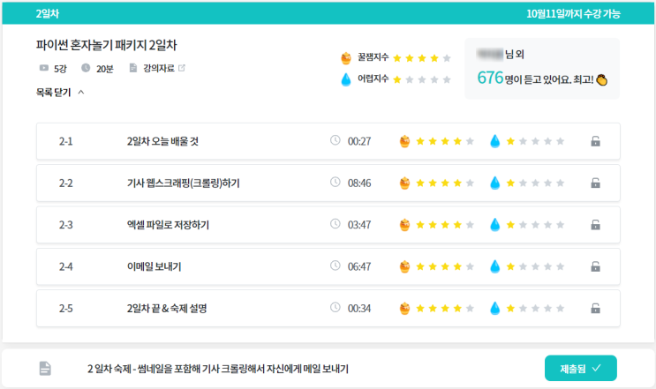Click the homework document icon at bottom
The image size is (656, 389).
pyautogui.click(x=45, y=369)
